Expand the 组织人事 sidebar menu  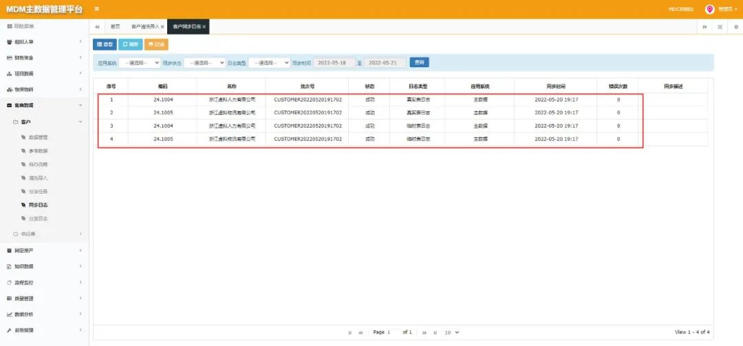click(x=45, y=42)
